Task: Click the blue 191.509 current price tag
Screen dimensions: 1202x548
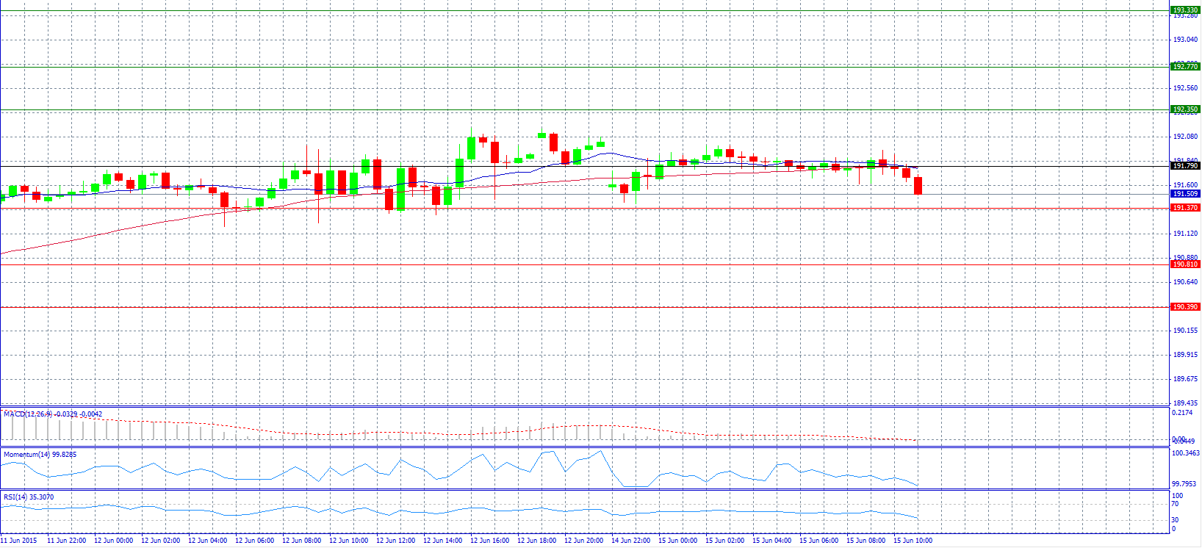Action: click(x=1185, y=194)
